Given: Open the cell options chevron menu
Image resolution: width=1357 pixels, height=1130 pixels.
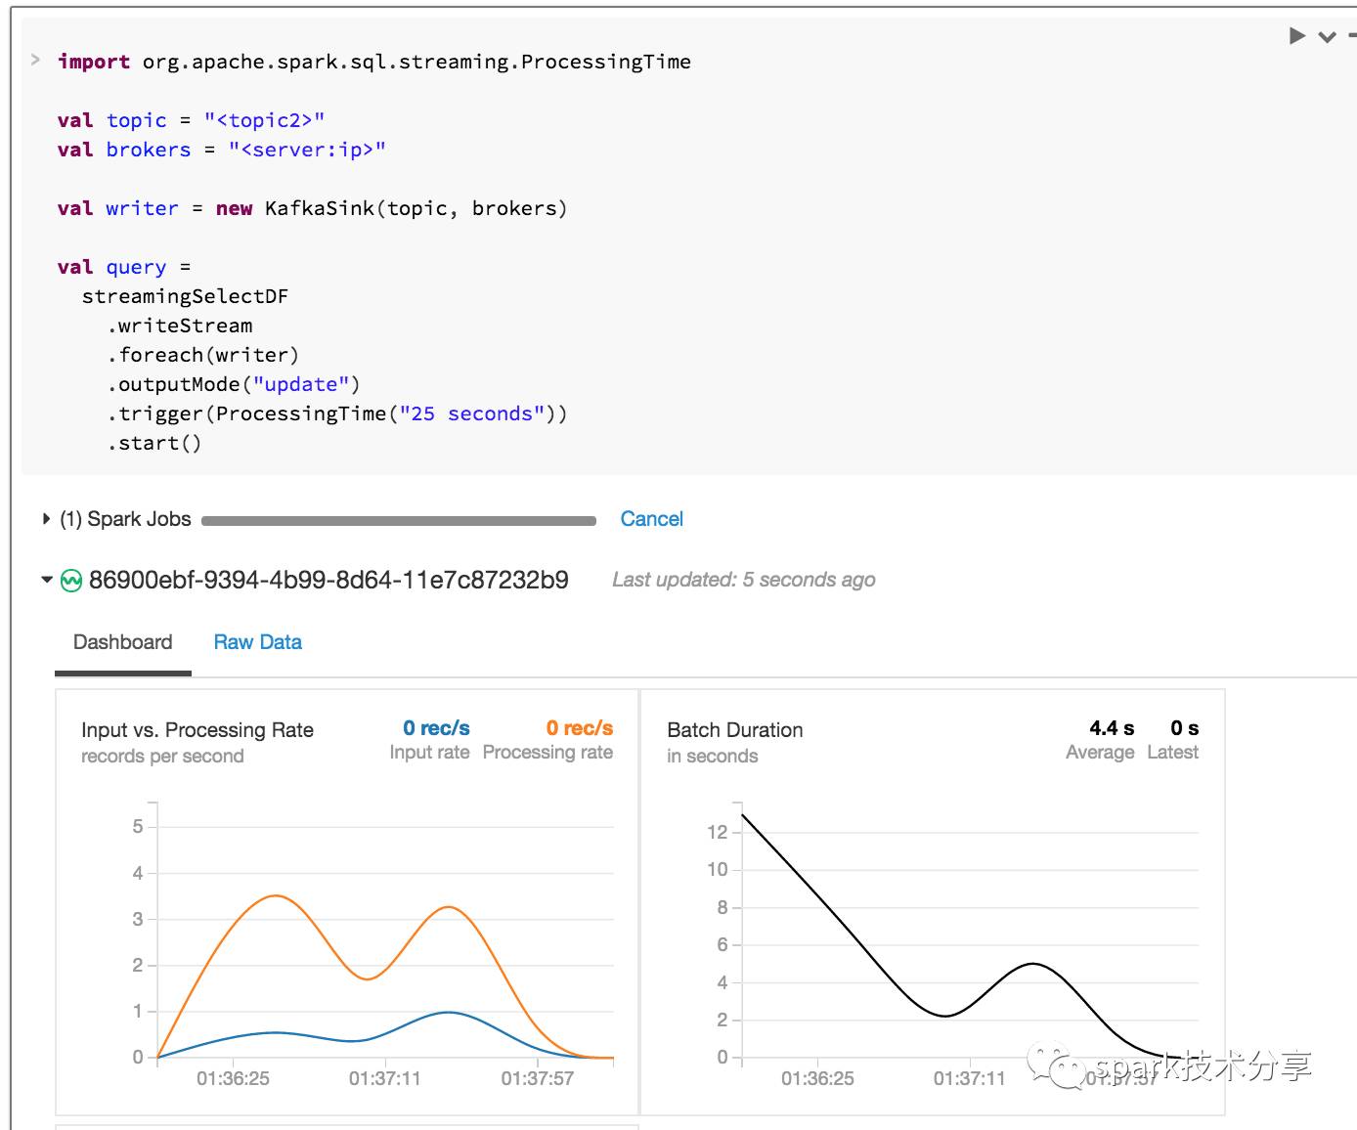Looking at the screenshot, I should (x=1327, y=37).
